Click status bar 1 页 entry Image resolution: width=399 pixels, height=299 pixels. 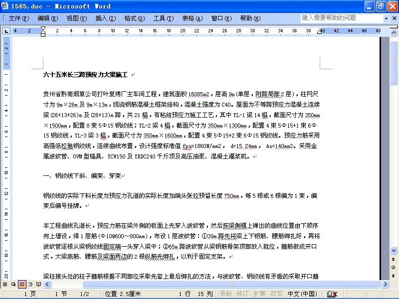(30, 294)
